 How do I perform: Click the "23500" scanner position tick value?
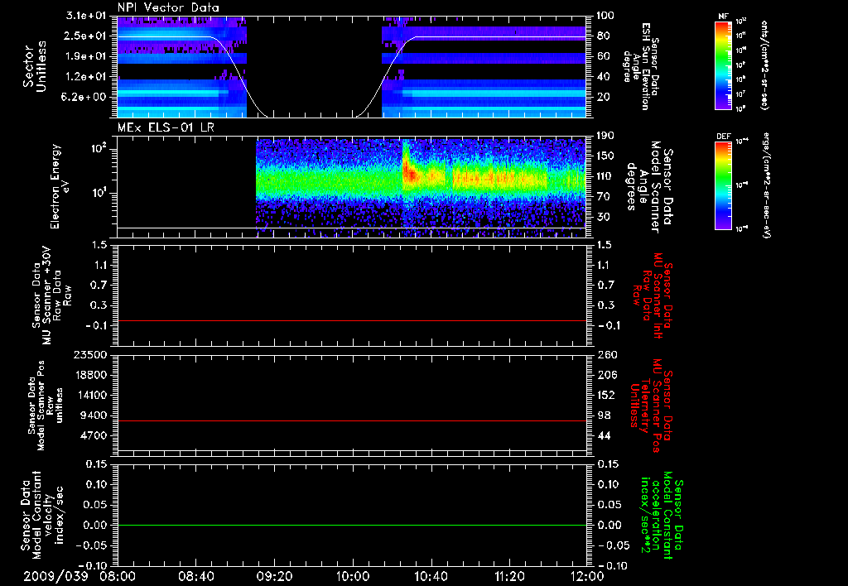tap(91, 355)
